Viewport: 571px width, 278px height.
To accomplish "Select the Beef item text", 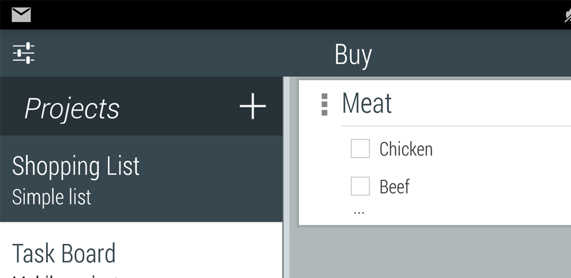I will (x=395, y=187).
